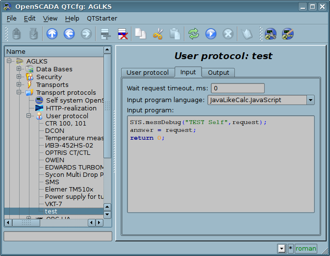The height and width of the screenshot is (256, 330).
Task: Expand the Security node
Action: pyautogui.click(x=19, y=77)
